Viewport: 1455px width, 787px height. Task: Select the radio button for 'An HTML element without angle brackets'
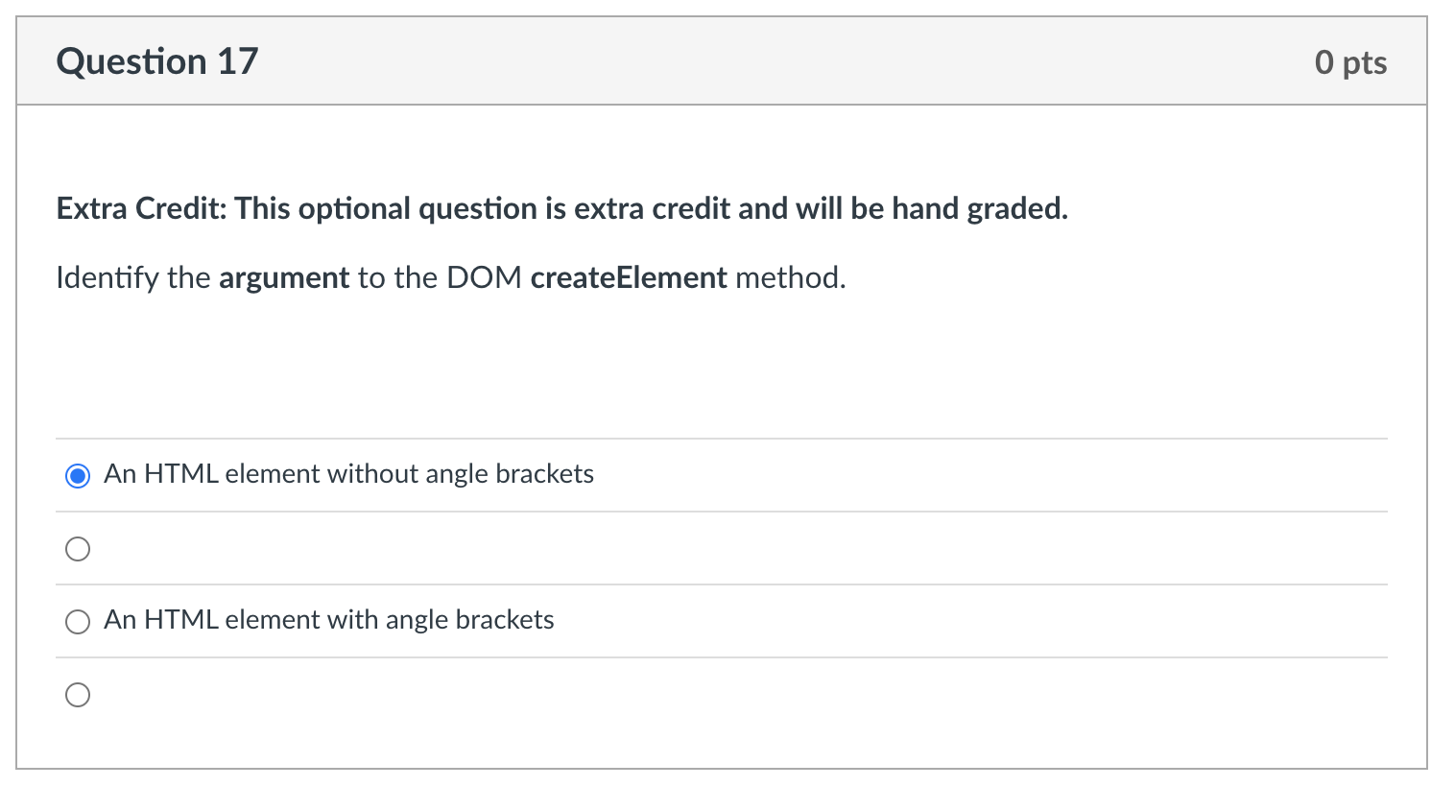click(78, 474)
